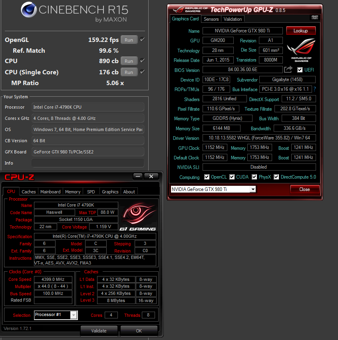Screen dimensions: 338x340
Task: Run the CPU benchmark in Cinebench
Action: point(129,61)
